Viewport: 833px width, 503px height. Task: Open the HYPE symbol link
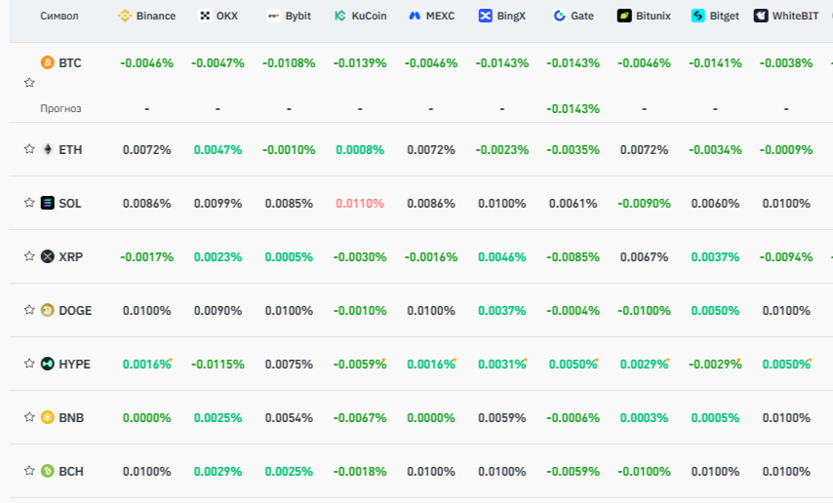(x=74, y=364)
